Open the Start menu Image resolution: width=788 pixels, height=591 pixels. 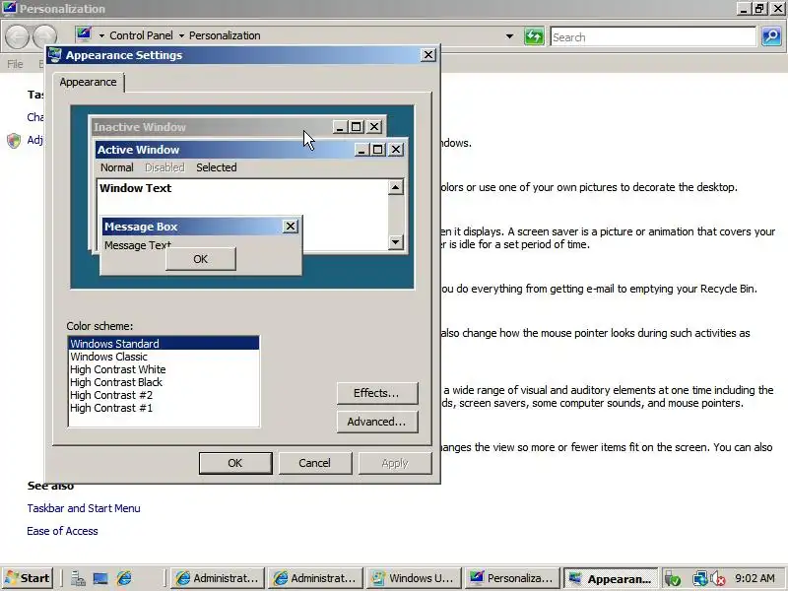click(x=28, y=578)
